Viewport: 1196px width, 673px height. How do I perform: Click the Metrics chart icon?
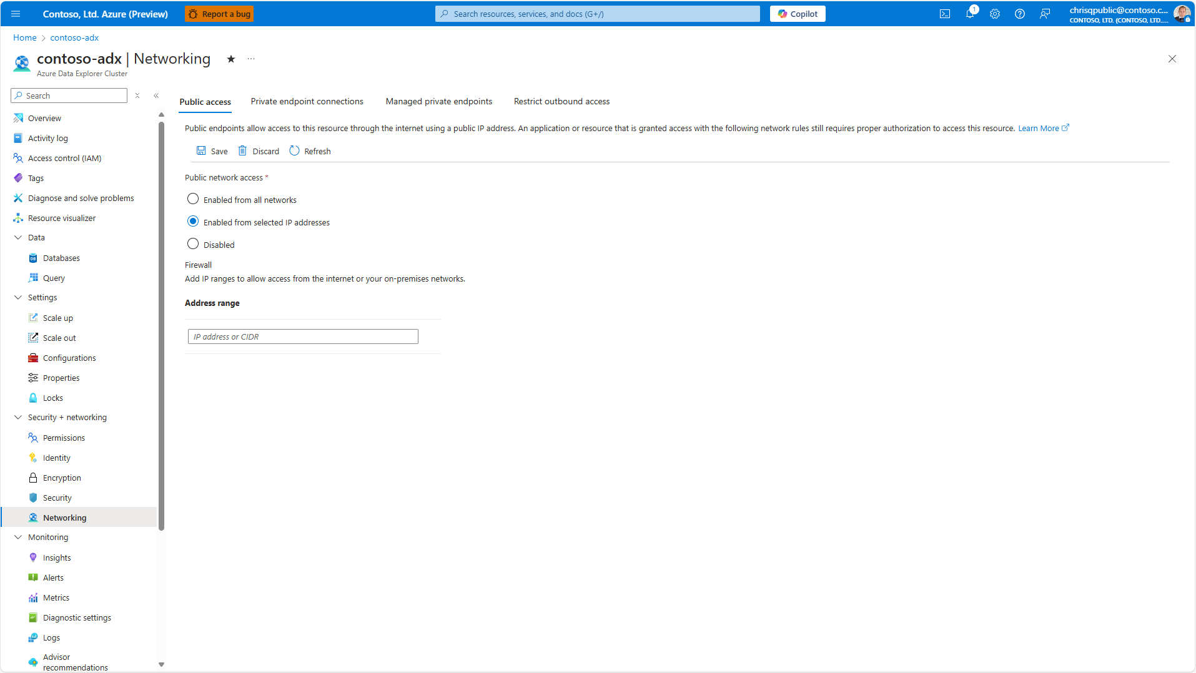tap(33, 597)
